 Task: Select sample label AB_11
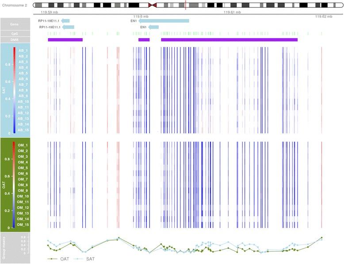click(23, 107)
